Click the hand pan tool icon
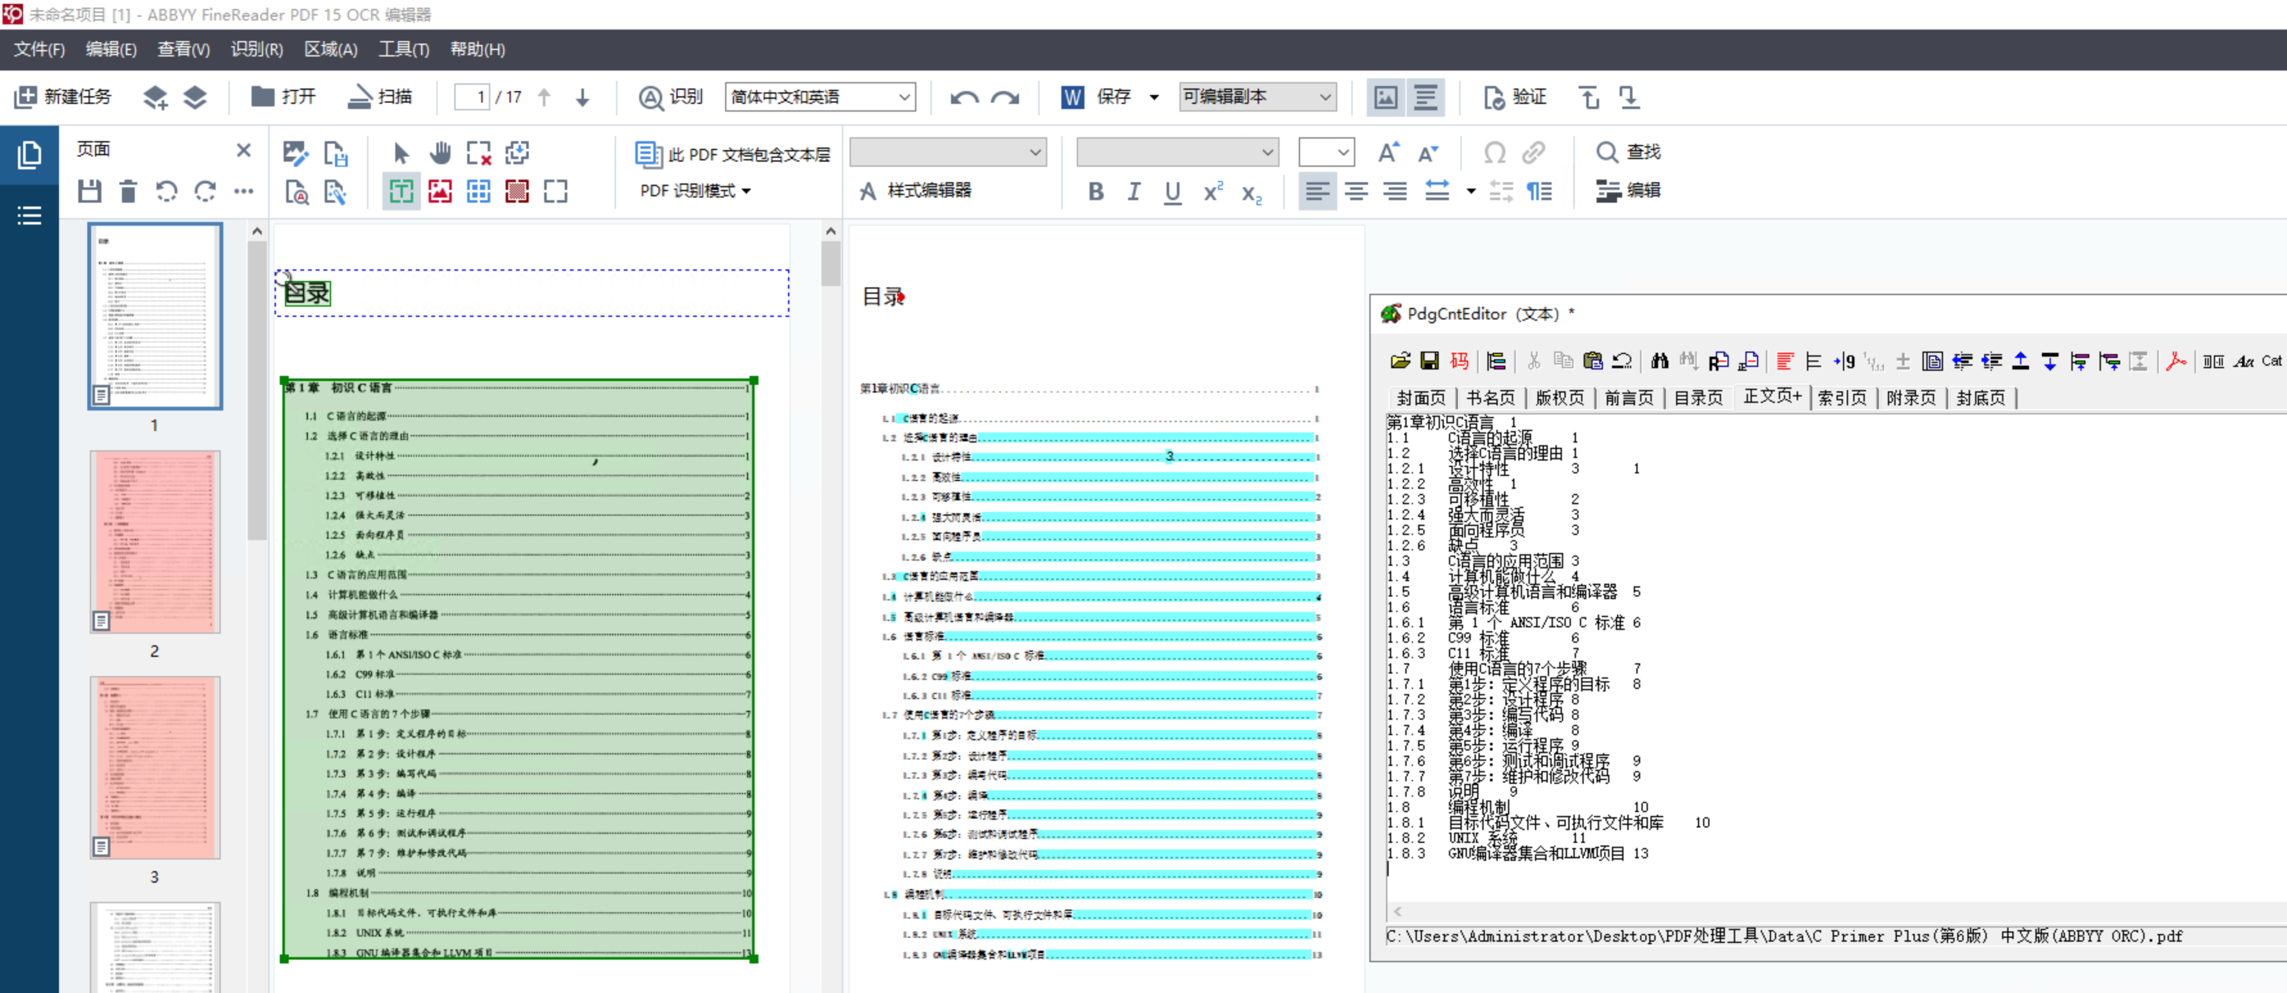This screenshot has height=993, width=2287. pyautogui.click(x=440, y=153)
